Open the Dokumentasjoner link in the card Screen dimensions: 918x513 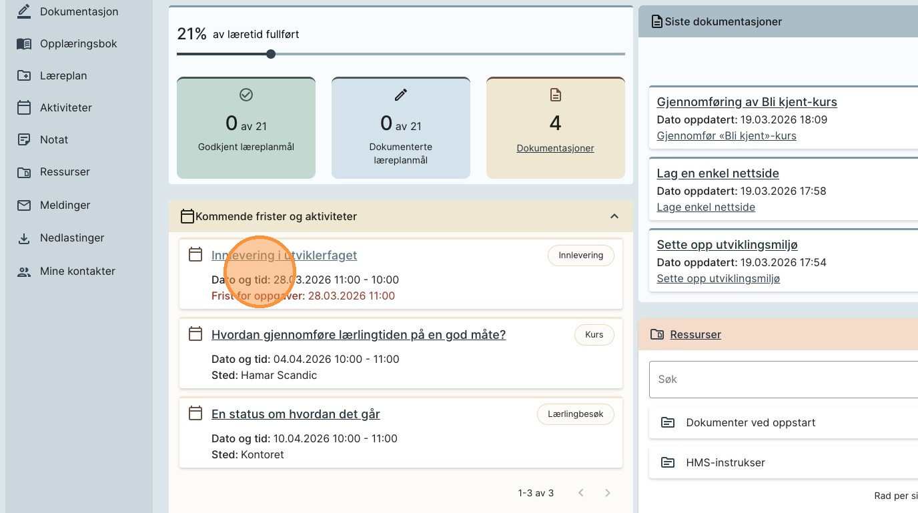555,148
